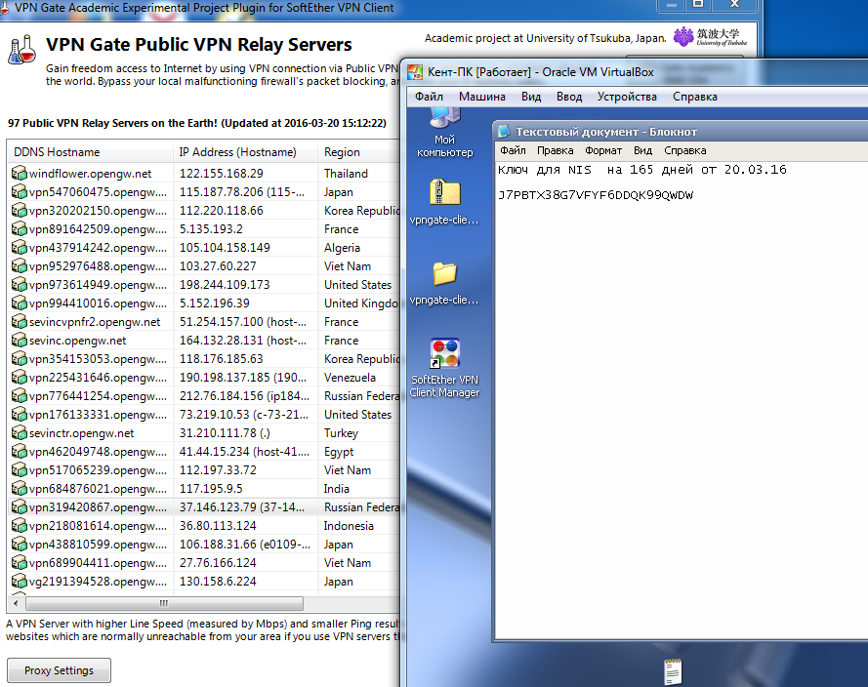Open Notepad Формат menu
868x687 pixels.
[x=603, y=150]
